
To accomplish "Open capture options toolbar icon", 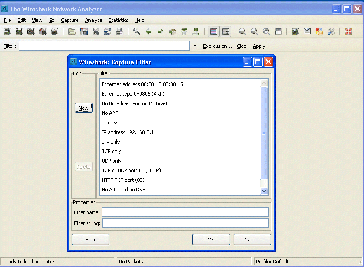I will coord(19,31).
